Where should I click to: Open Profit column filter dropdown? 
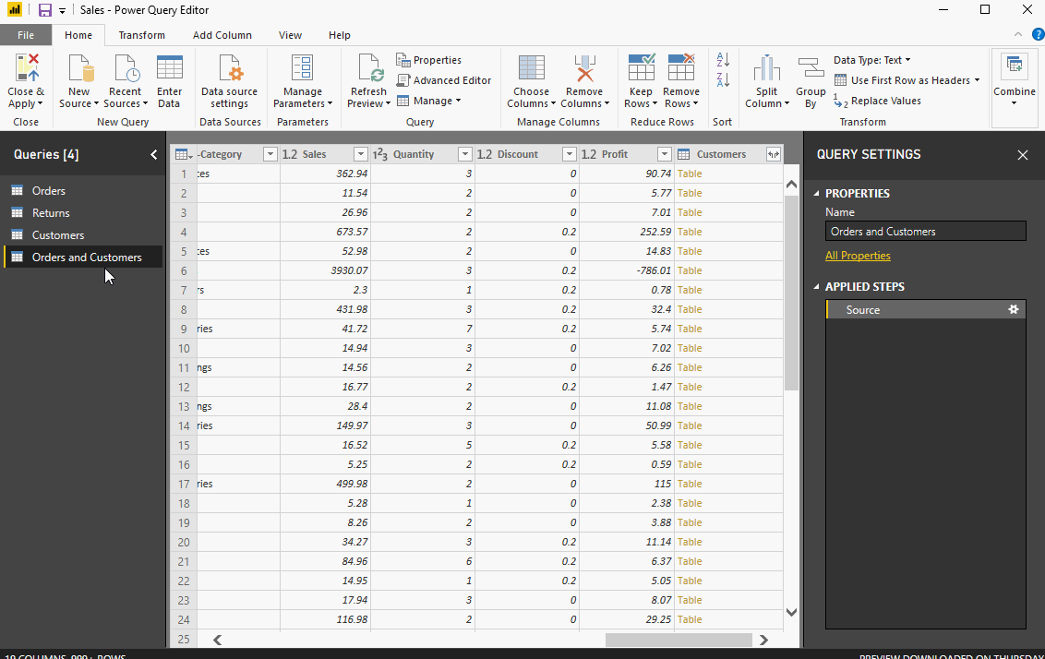pyautogui.click(x=664, y=154)
